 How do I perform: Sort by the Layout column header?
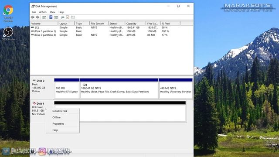pyautogui.click(x=66, y=24)
